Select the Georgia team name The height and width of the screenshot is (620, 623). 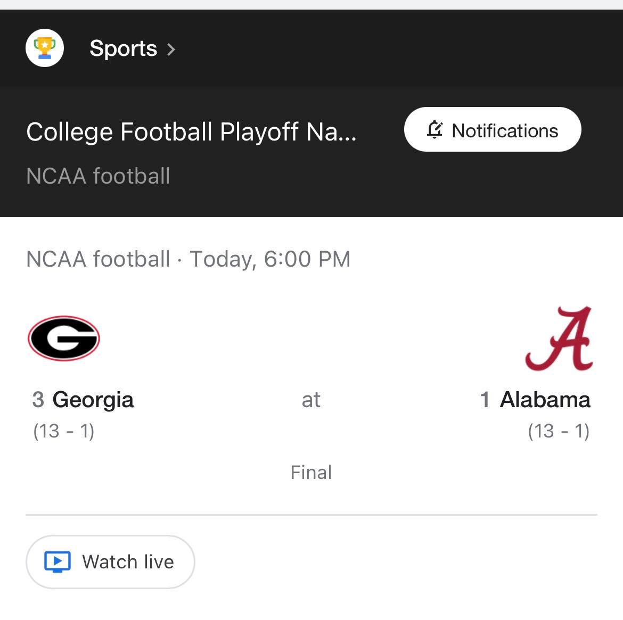tap(93, 400)
